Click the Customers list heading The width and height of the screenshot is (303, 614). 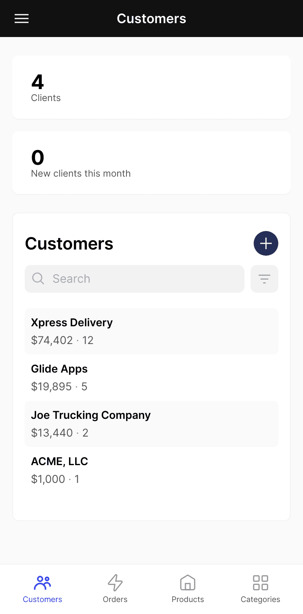tap(69, 244)
